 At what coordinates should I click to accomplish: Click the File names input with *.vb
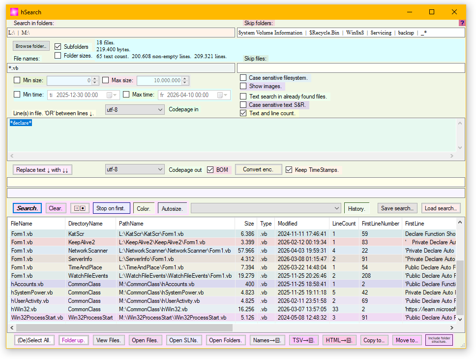click(x=121, y=68)
